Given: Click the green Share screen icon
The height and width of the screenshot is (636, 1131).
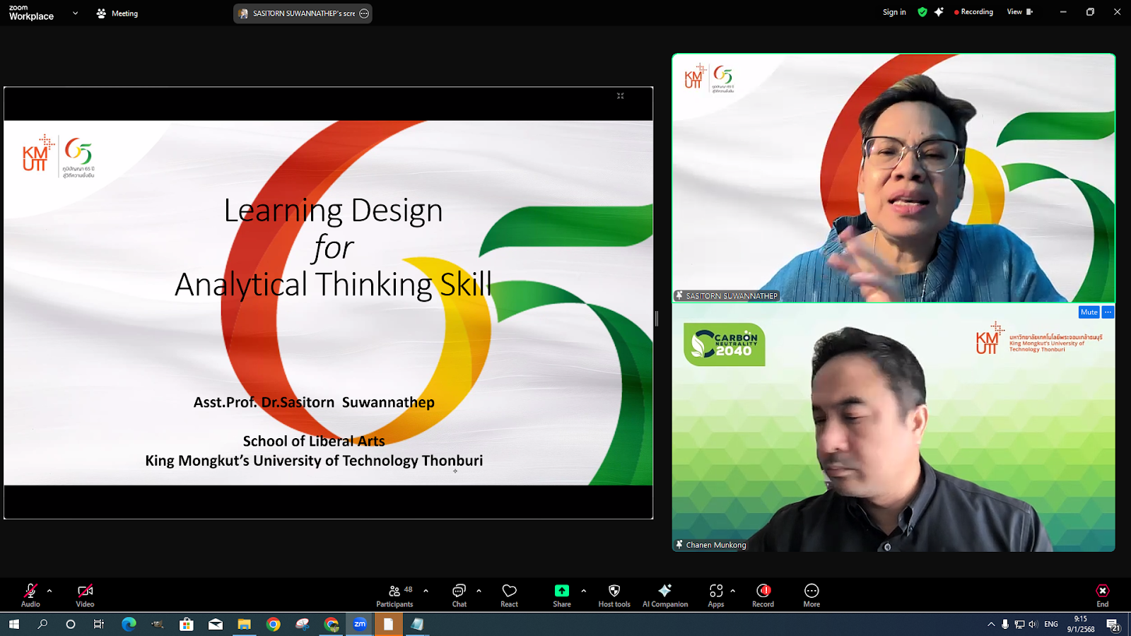Looking at the screenshot, I should tap(562, 591).
